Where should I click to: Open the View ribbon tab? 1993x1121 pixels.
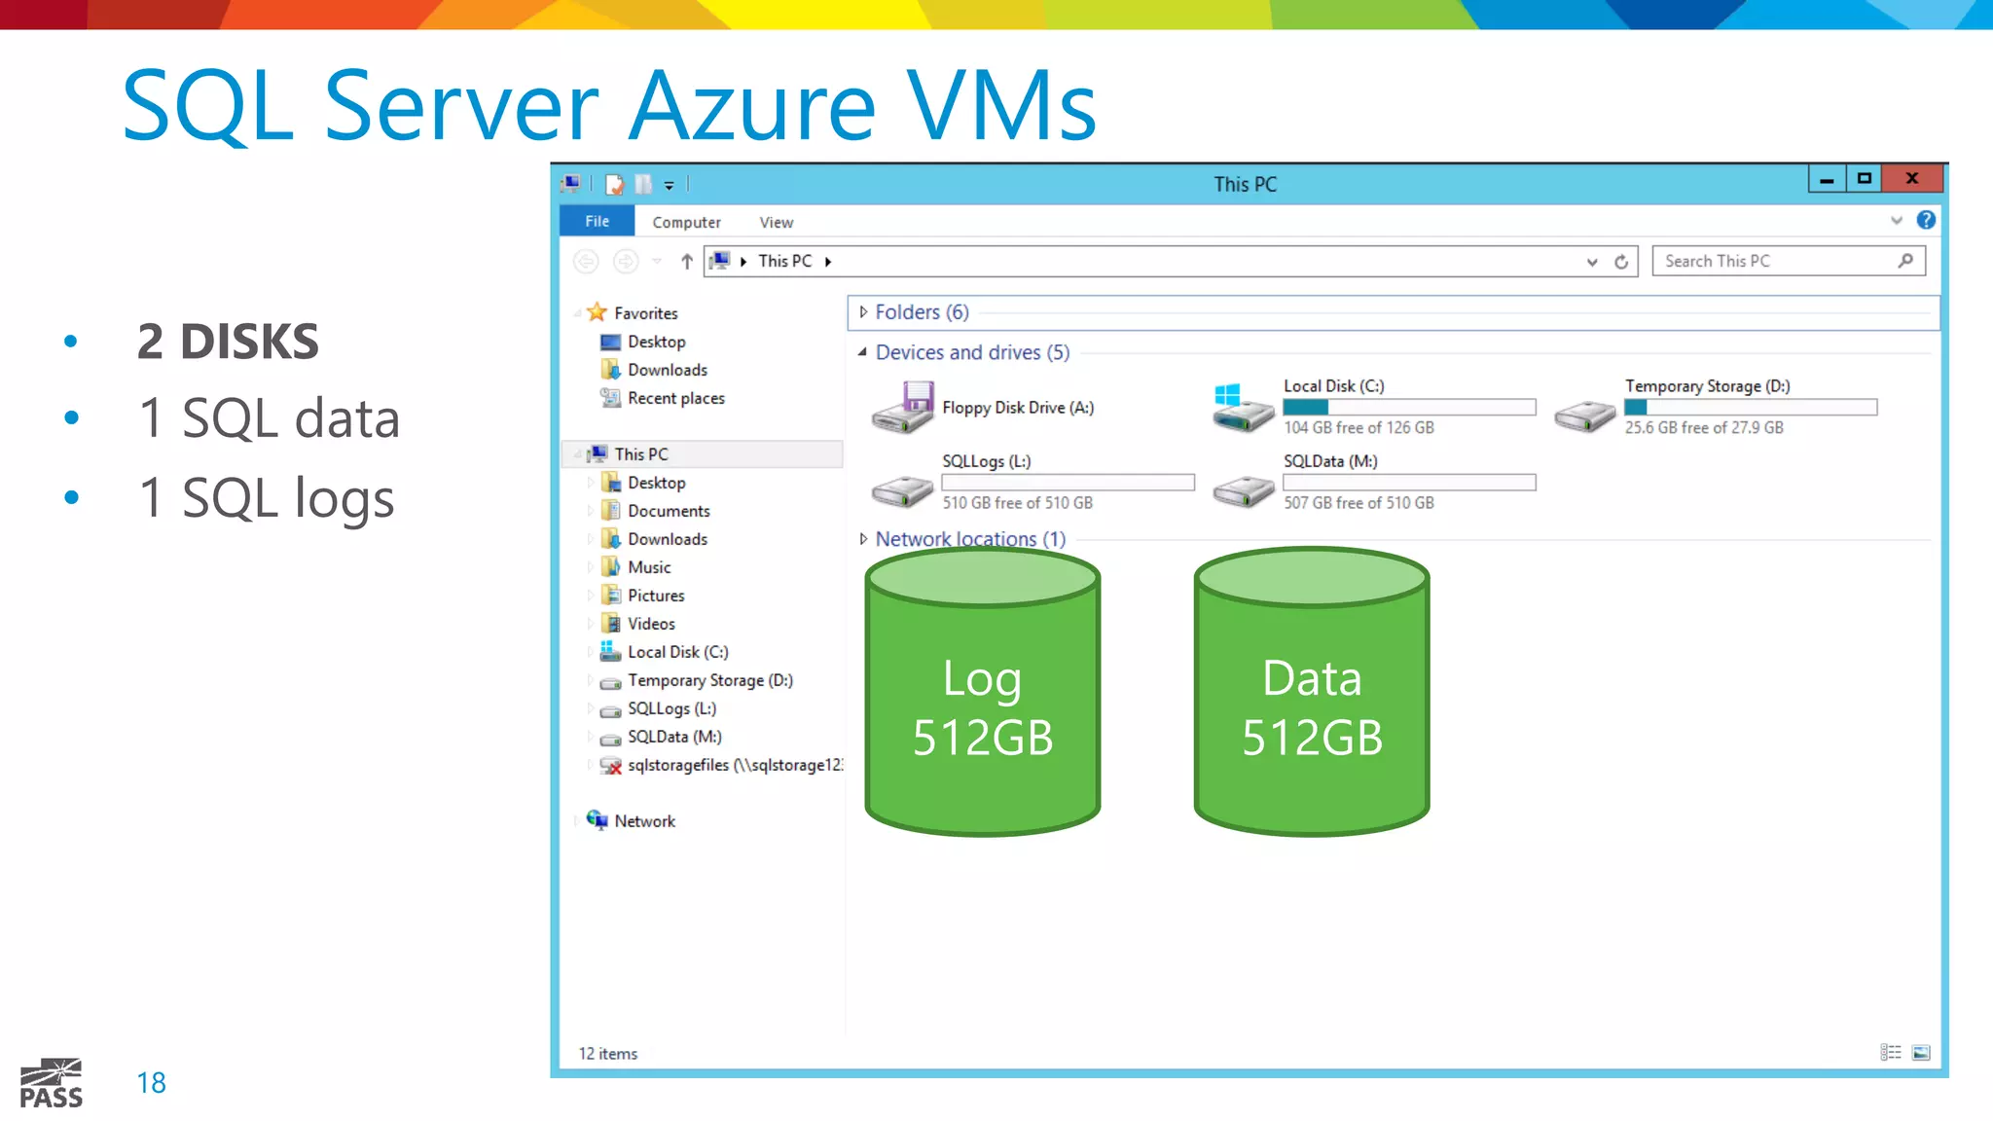pos(777,222)
